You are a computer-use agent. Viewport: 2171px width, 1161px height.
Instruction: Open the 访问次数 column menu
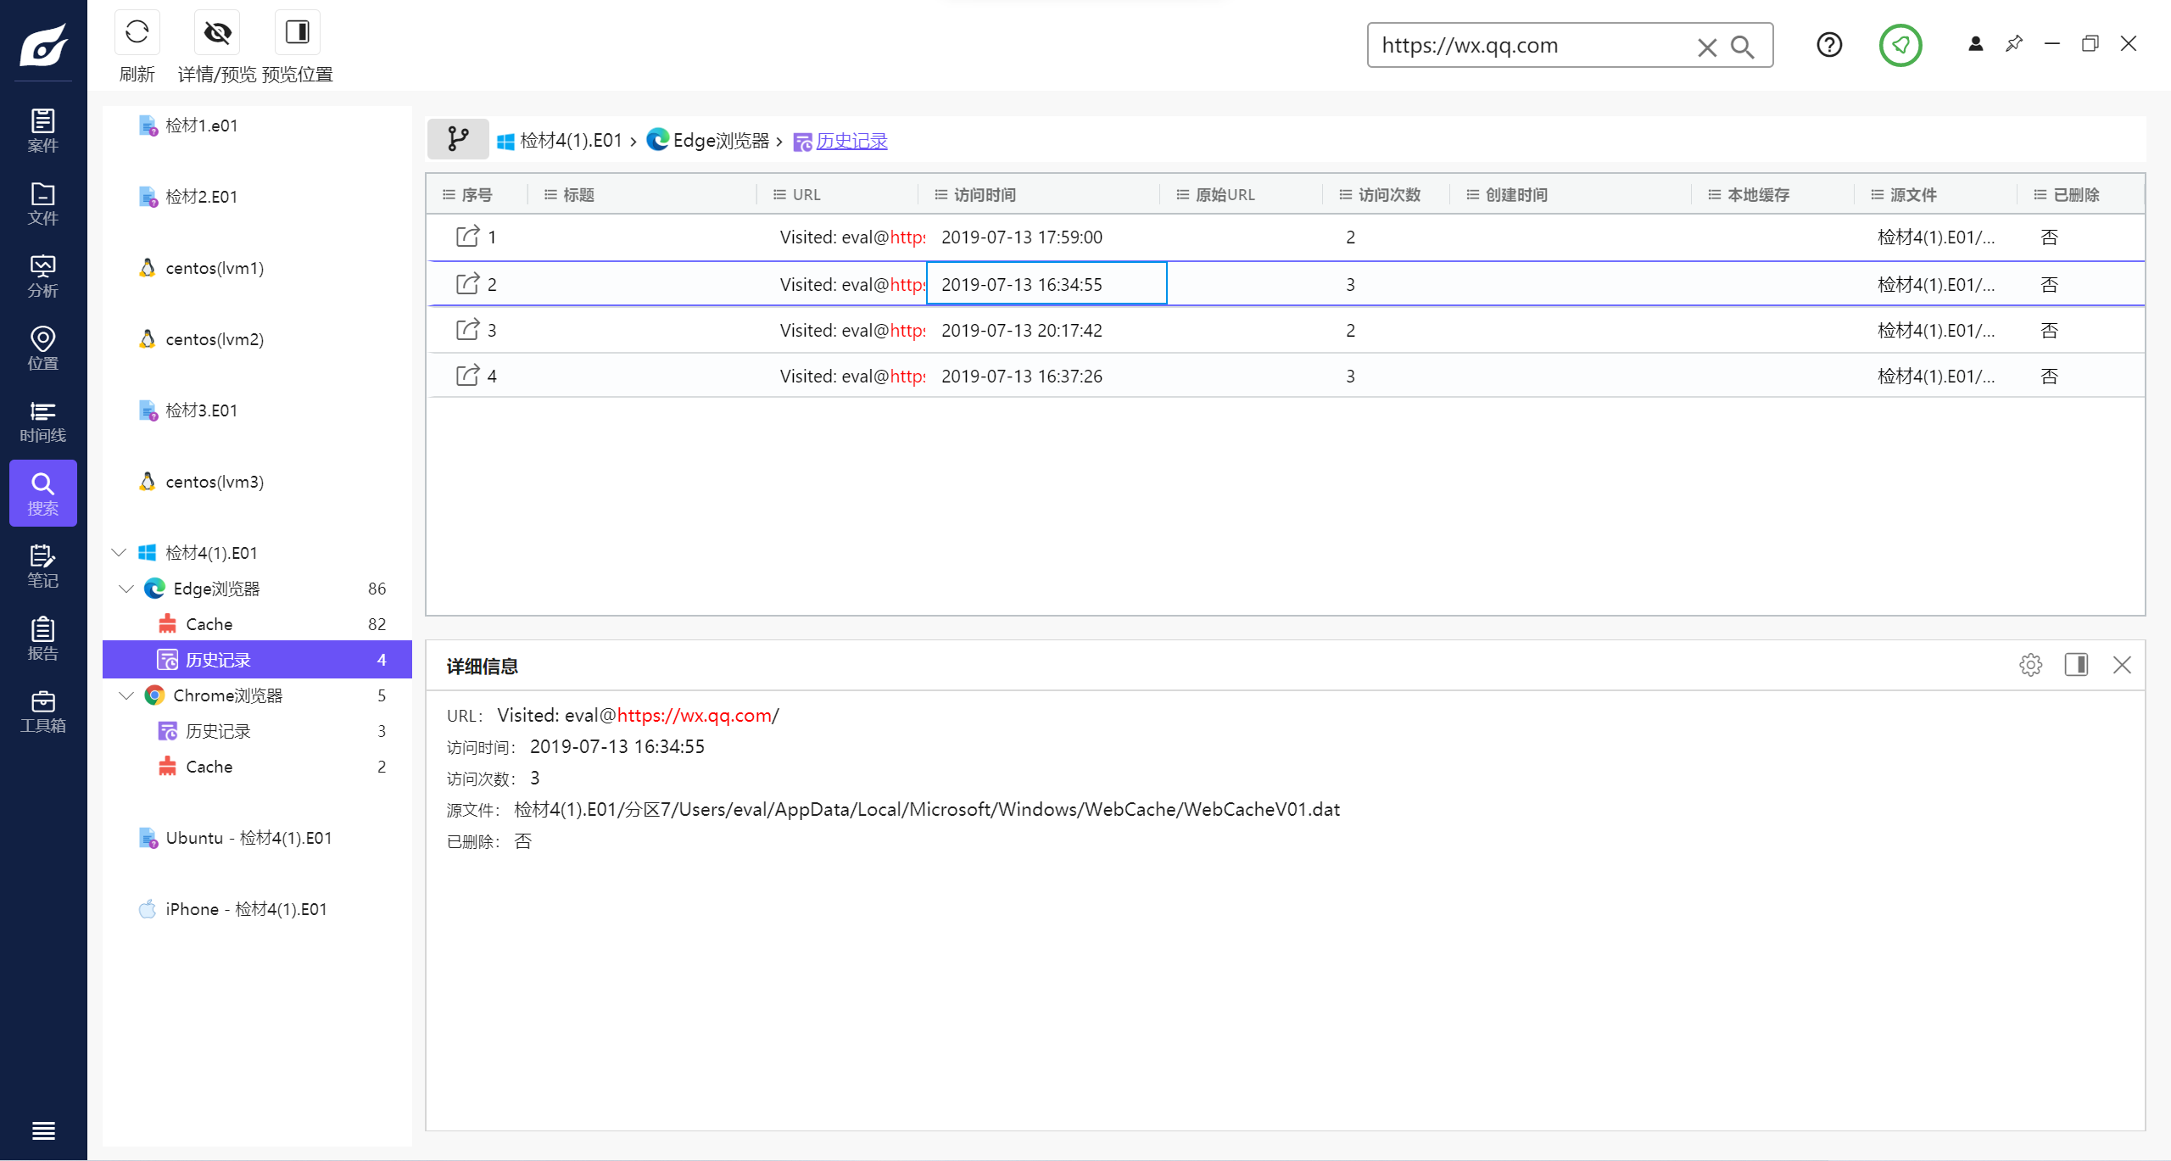click(x=1345, y=195)
